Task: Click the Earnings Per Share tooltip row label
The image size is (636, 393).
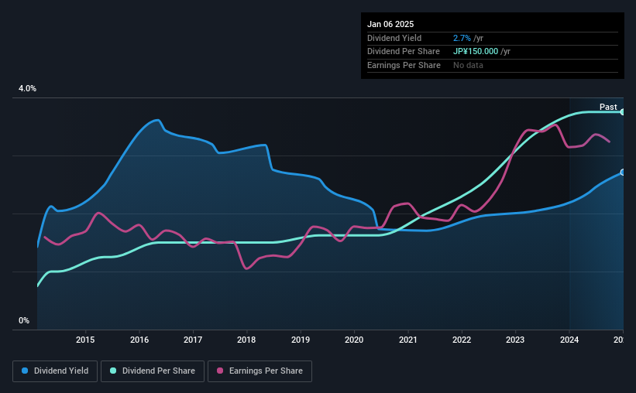Action: (404, 65)
